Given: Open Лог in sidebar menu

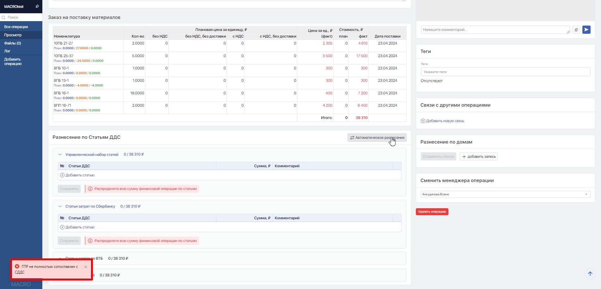Looking at the screenshot, I should tap(7, 51).
